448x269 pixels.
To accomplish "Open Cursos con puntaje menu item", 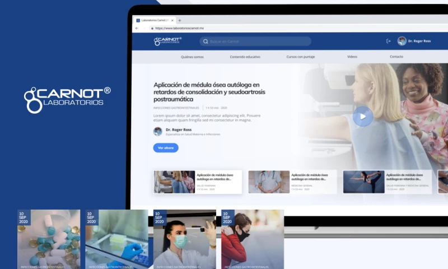I will pos(301,57).
